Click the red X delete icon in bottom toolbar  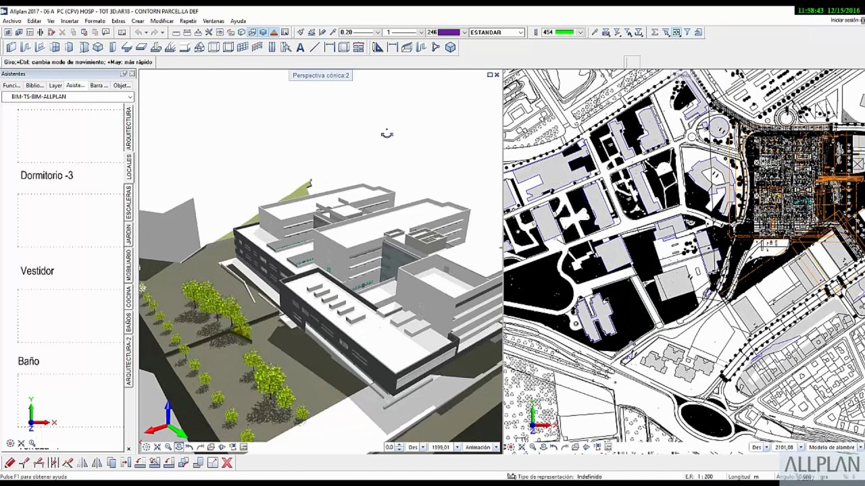[x=227, y=462]
